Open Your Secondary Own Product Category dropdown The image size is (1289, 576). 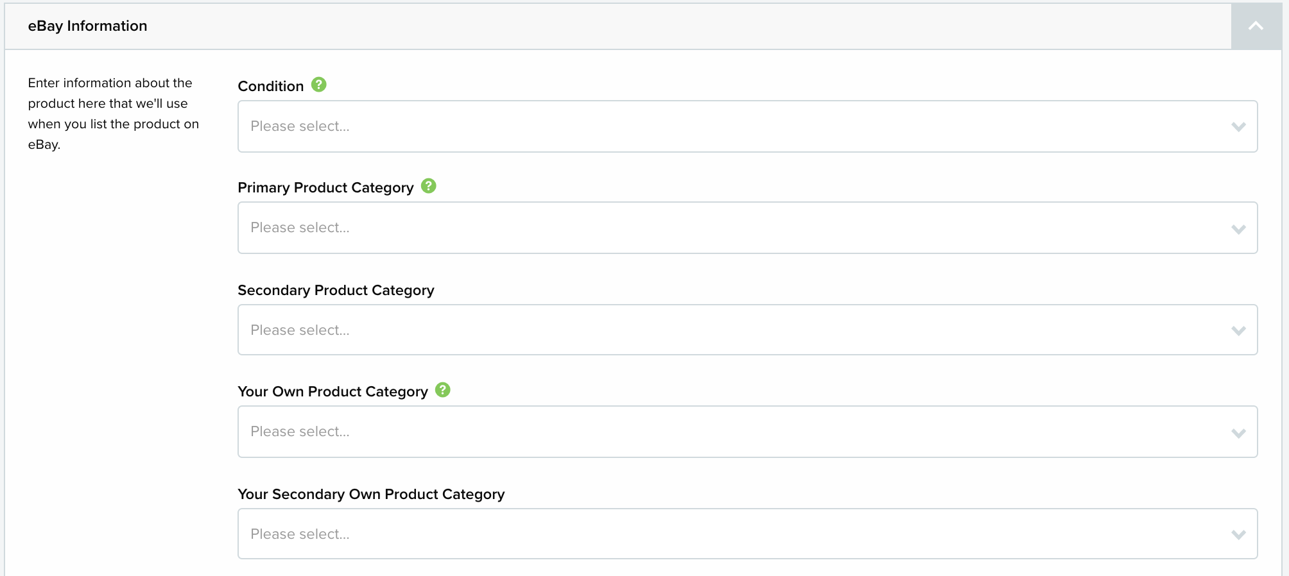747,534
